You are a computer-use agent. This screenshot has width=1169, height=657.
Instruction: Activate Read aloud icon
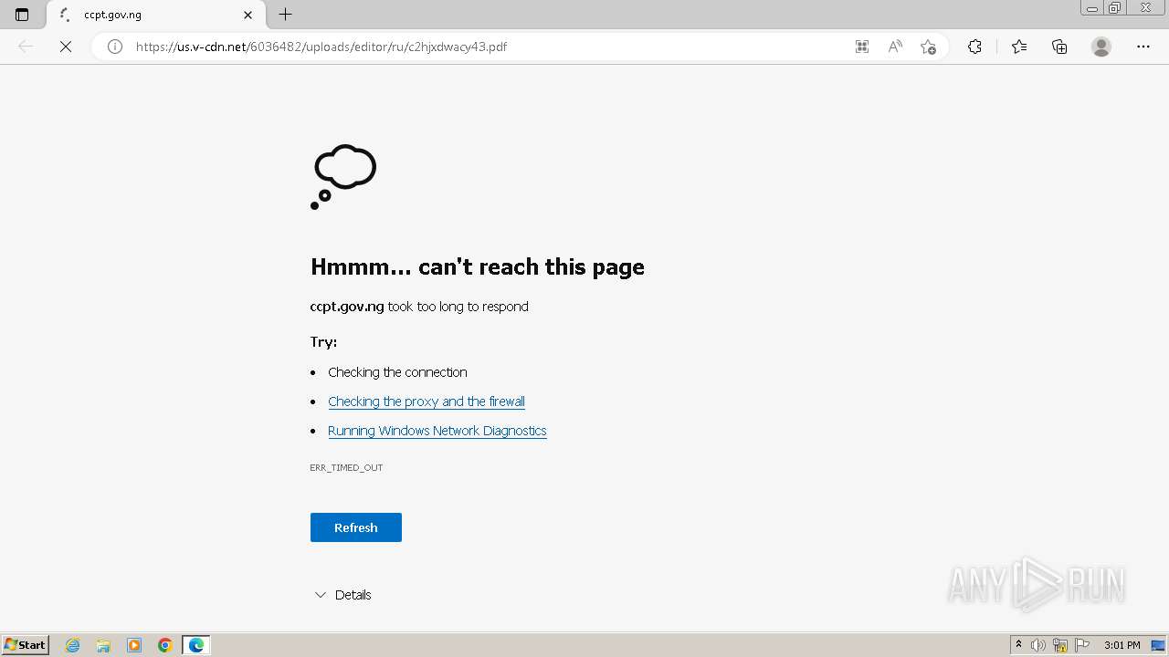pos(895,47)
